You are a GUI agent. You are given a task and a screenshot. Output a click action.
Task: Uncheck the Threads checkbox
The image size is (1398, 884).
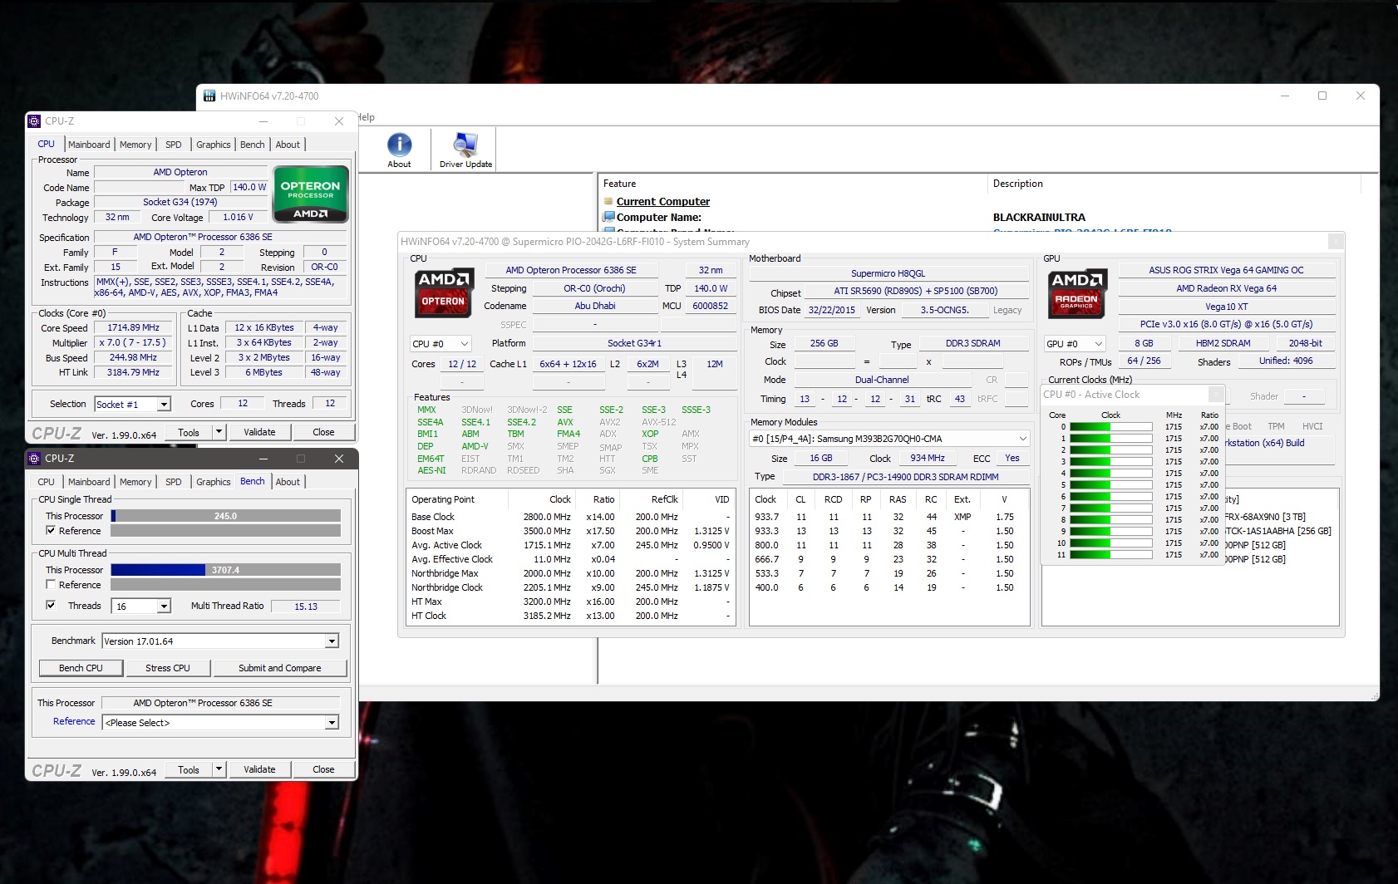click(x=51, y=606)
